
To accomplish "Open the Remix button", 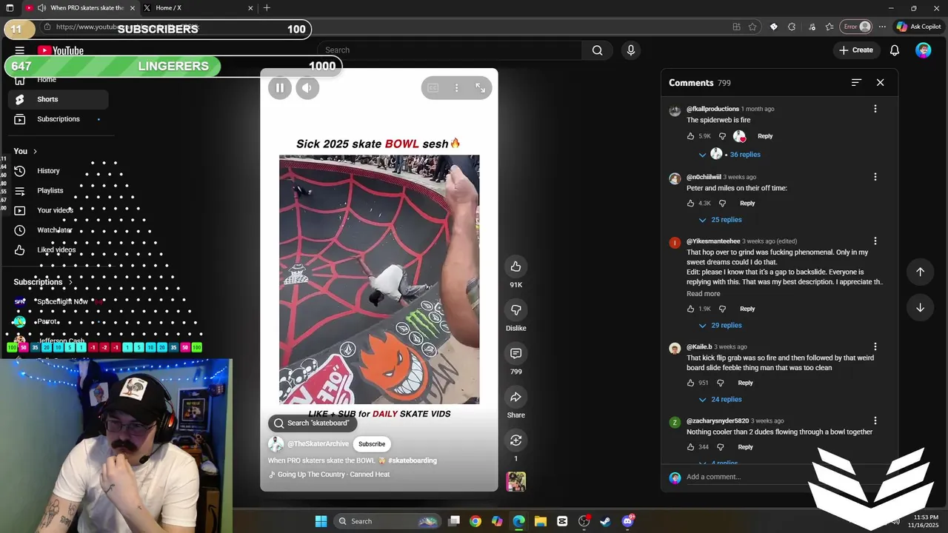I will coord(515,440).
